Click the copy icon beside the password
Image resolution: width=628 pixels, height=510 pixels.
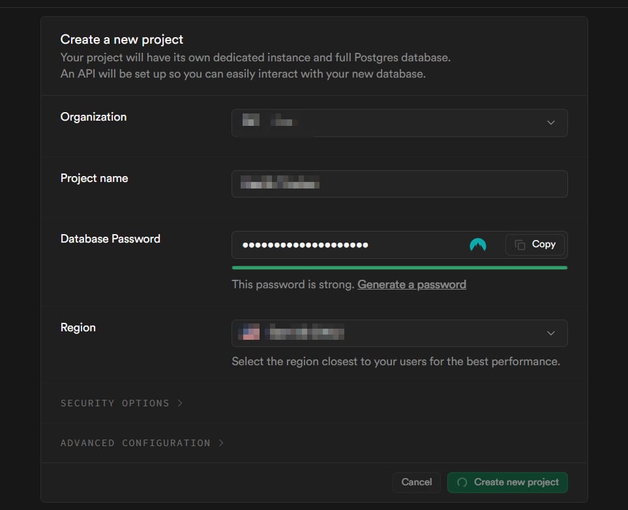tap(520, 245)
